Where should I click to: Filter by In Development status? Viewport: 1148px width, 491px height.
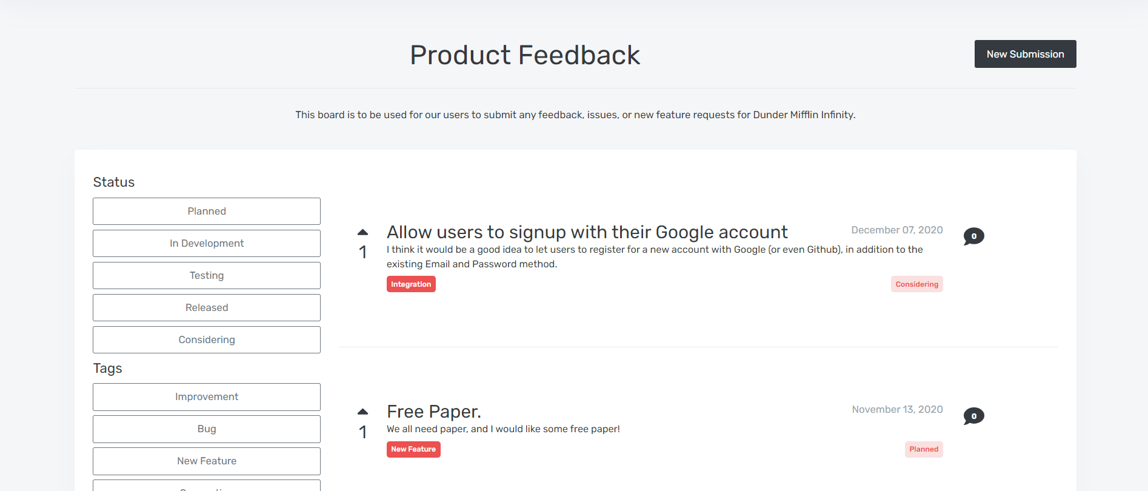point(207,243)
